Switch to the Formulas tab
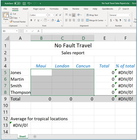This screenshot has width=137, height=140. (x=54, y=9)
